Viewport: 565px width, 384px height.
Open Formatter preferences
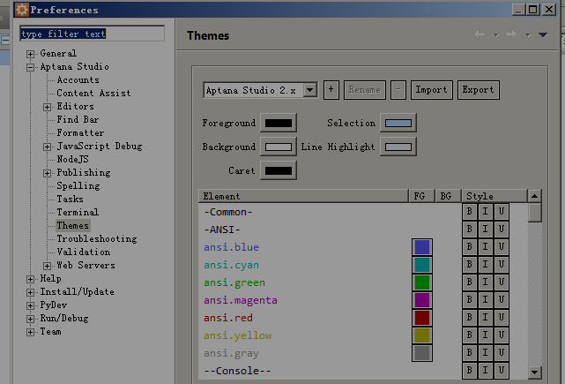click(80, 132)
